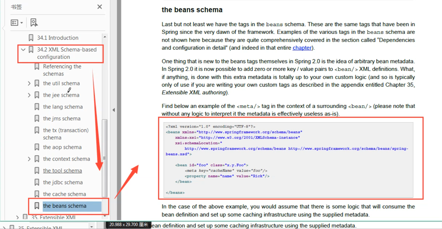Viewport: 442px width, 229px height.
Task: Click bookmark icon beside the tool schema
Action: click(37, 171)
